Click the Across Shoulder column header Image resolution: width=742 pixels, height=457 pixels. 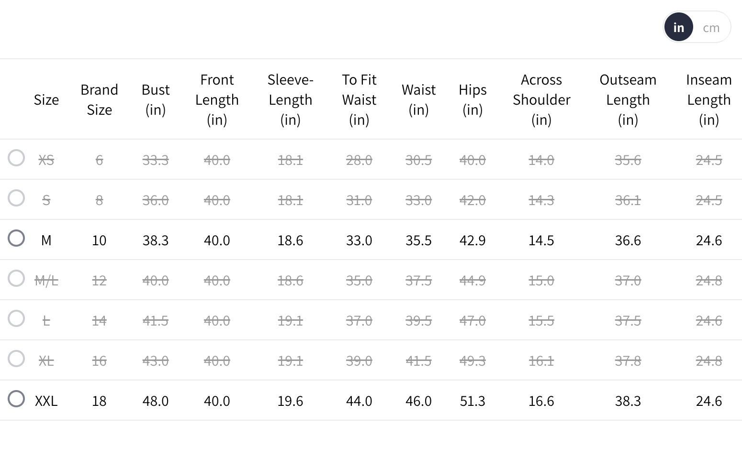pos(541,99)
